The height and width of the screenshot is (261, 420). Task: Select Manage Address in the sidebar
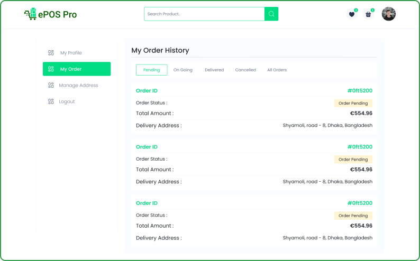click(78, 85)
